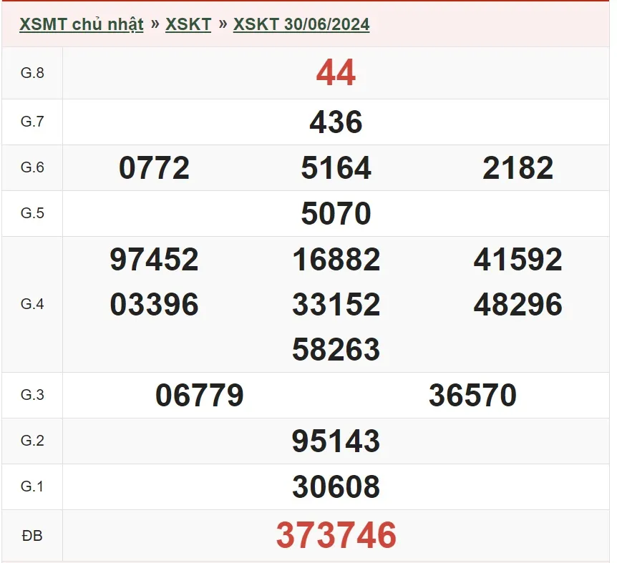Screen dimensions: 617x563
Task: Select G.3 number 06779
Action: [x=200, y=395]
